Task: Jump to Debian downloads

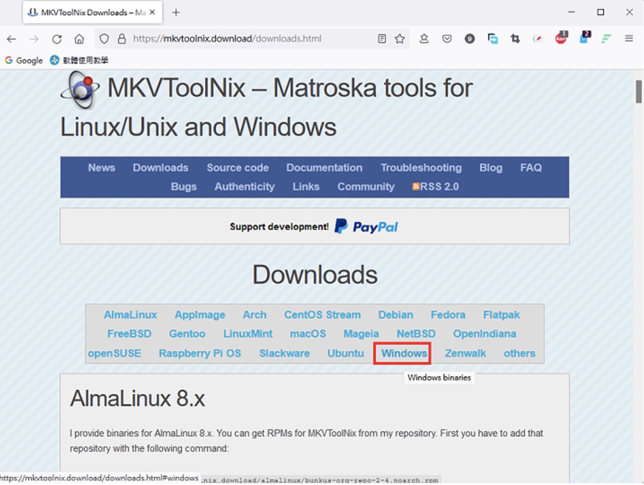Action: (396, 315)
